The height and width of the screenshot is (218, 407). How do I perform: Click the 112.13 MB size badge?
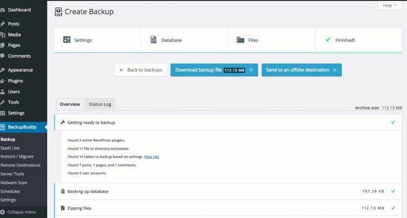coord(234,70)
